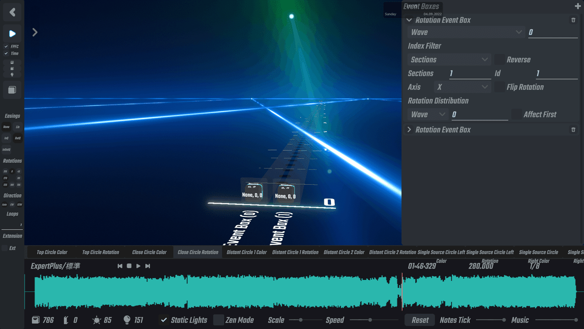
Task: Click the ExpertPlus difficulty label
Action: 55,266
